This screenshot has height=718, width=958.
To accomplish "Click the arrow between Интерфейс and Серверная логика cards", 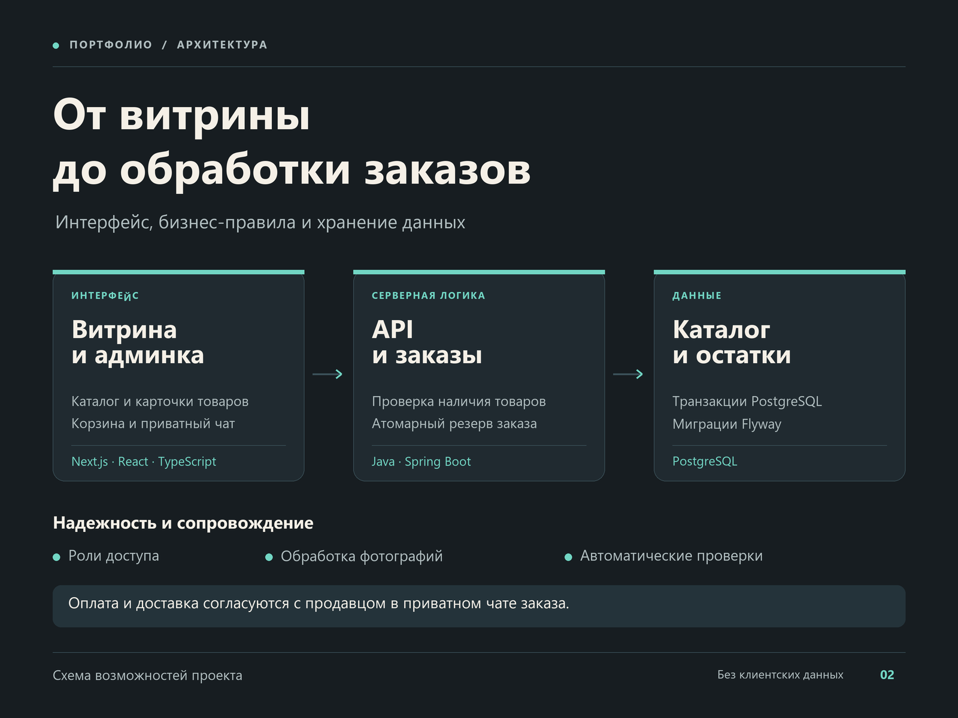I will (328, 374).
